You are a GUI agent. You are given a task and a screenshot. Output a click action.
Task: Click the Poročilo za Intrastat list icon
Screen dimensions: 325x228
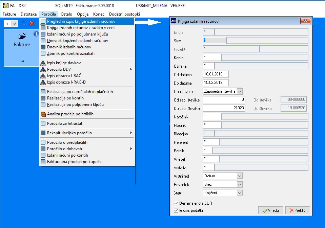pos(43,123)
